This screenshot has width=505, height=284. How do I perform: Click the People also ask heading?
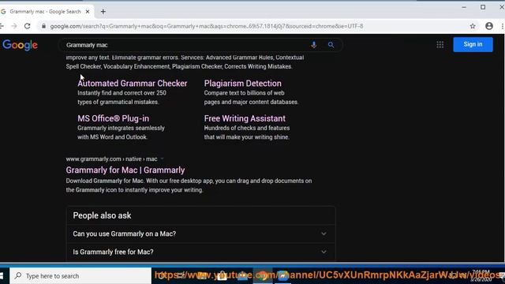102,215
